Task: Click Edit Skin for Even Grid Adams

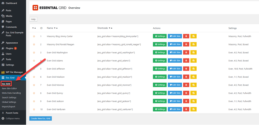Action: coord(175,61)
